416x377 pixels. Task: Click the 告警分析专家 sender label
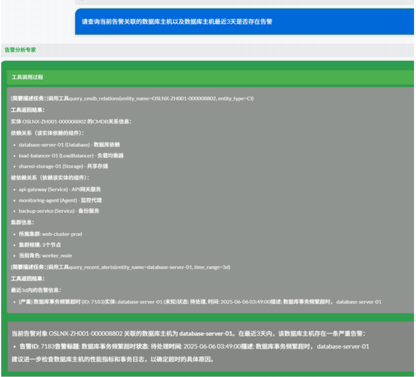point(20,50)
